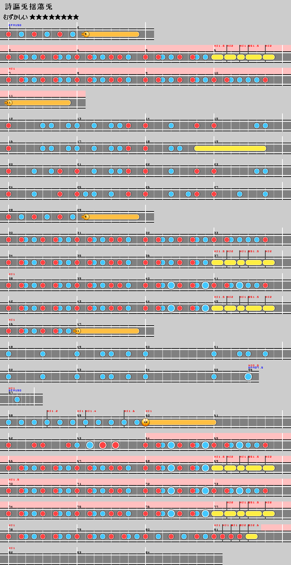
Task: Click the long yellow drumroll across measure 19
Action: 230,148
